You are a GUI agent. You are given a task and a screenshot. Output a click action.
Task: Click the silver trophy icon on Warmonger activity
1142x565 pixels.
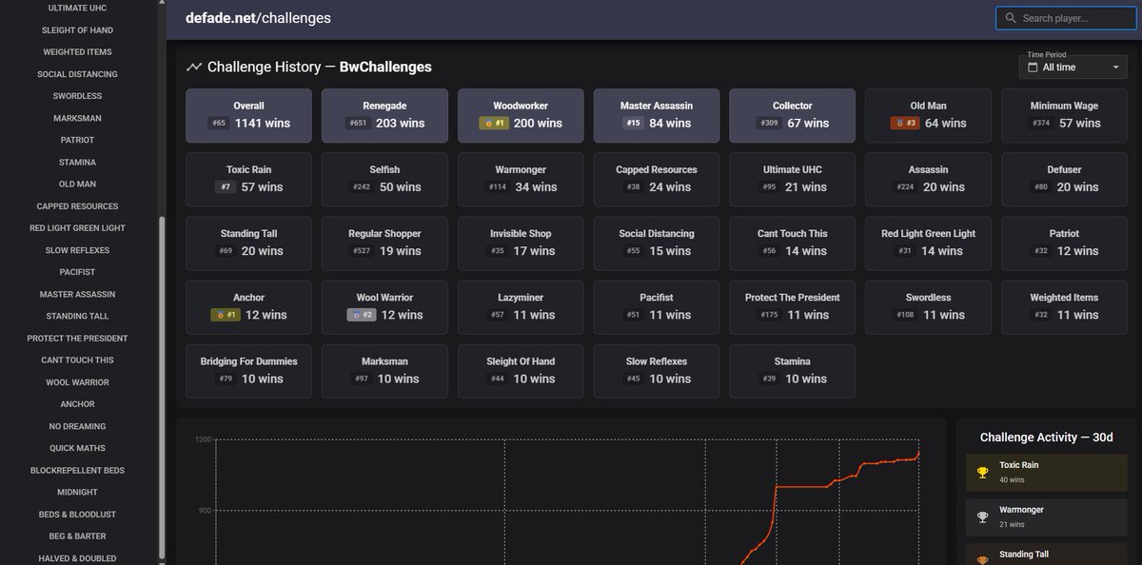pos(983,516)
